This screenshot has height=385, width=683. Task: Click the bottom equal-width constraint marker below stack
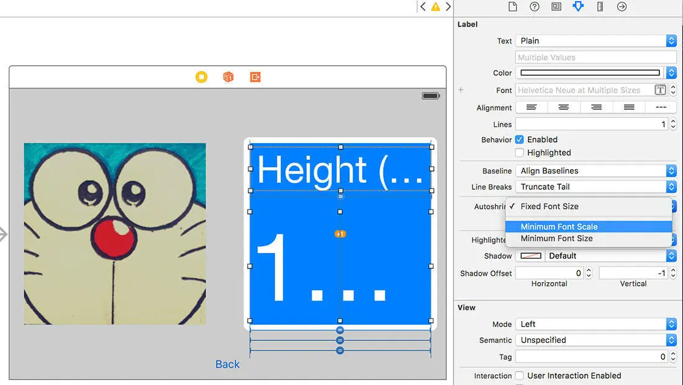pos(340,350)
